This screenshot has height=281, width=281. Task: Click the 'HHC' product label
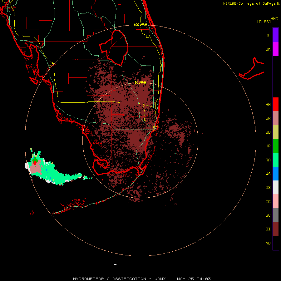click(x=274, y=19)
